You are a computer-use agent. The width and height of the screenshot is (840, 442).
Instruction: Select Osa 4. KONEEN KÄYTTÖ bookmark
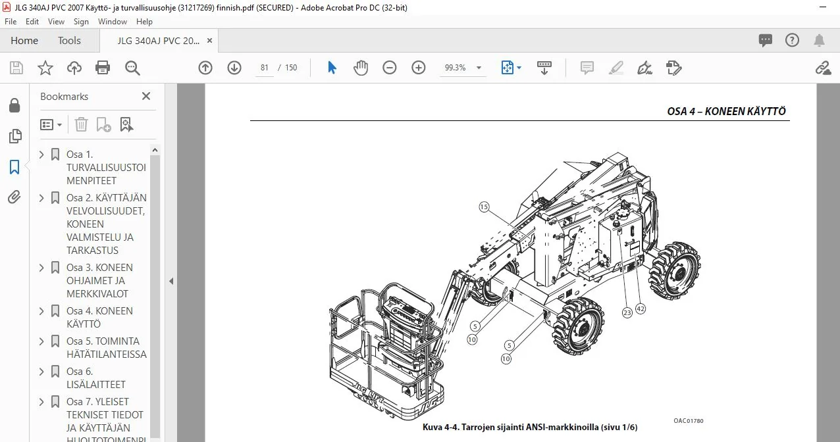pos(99,318)
